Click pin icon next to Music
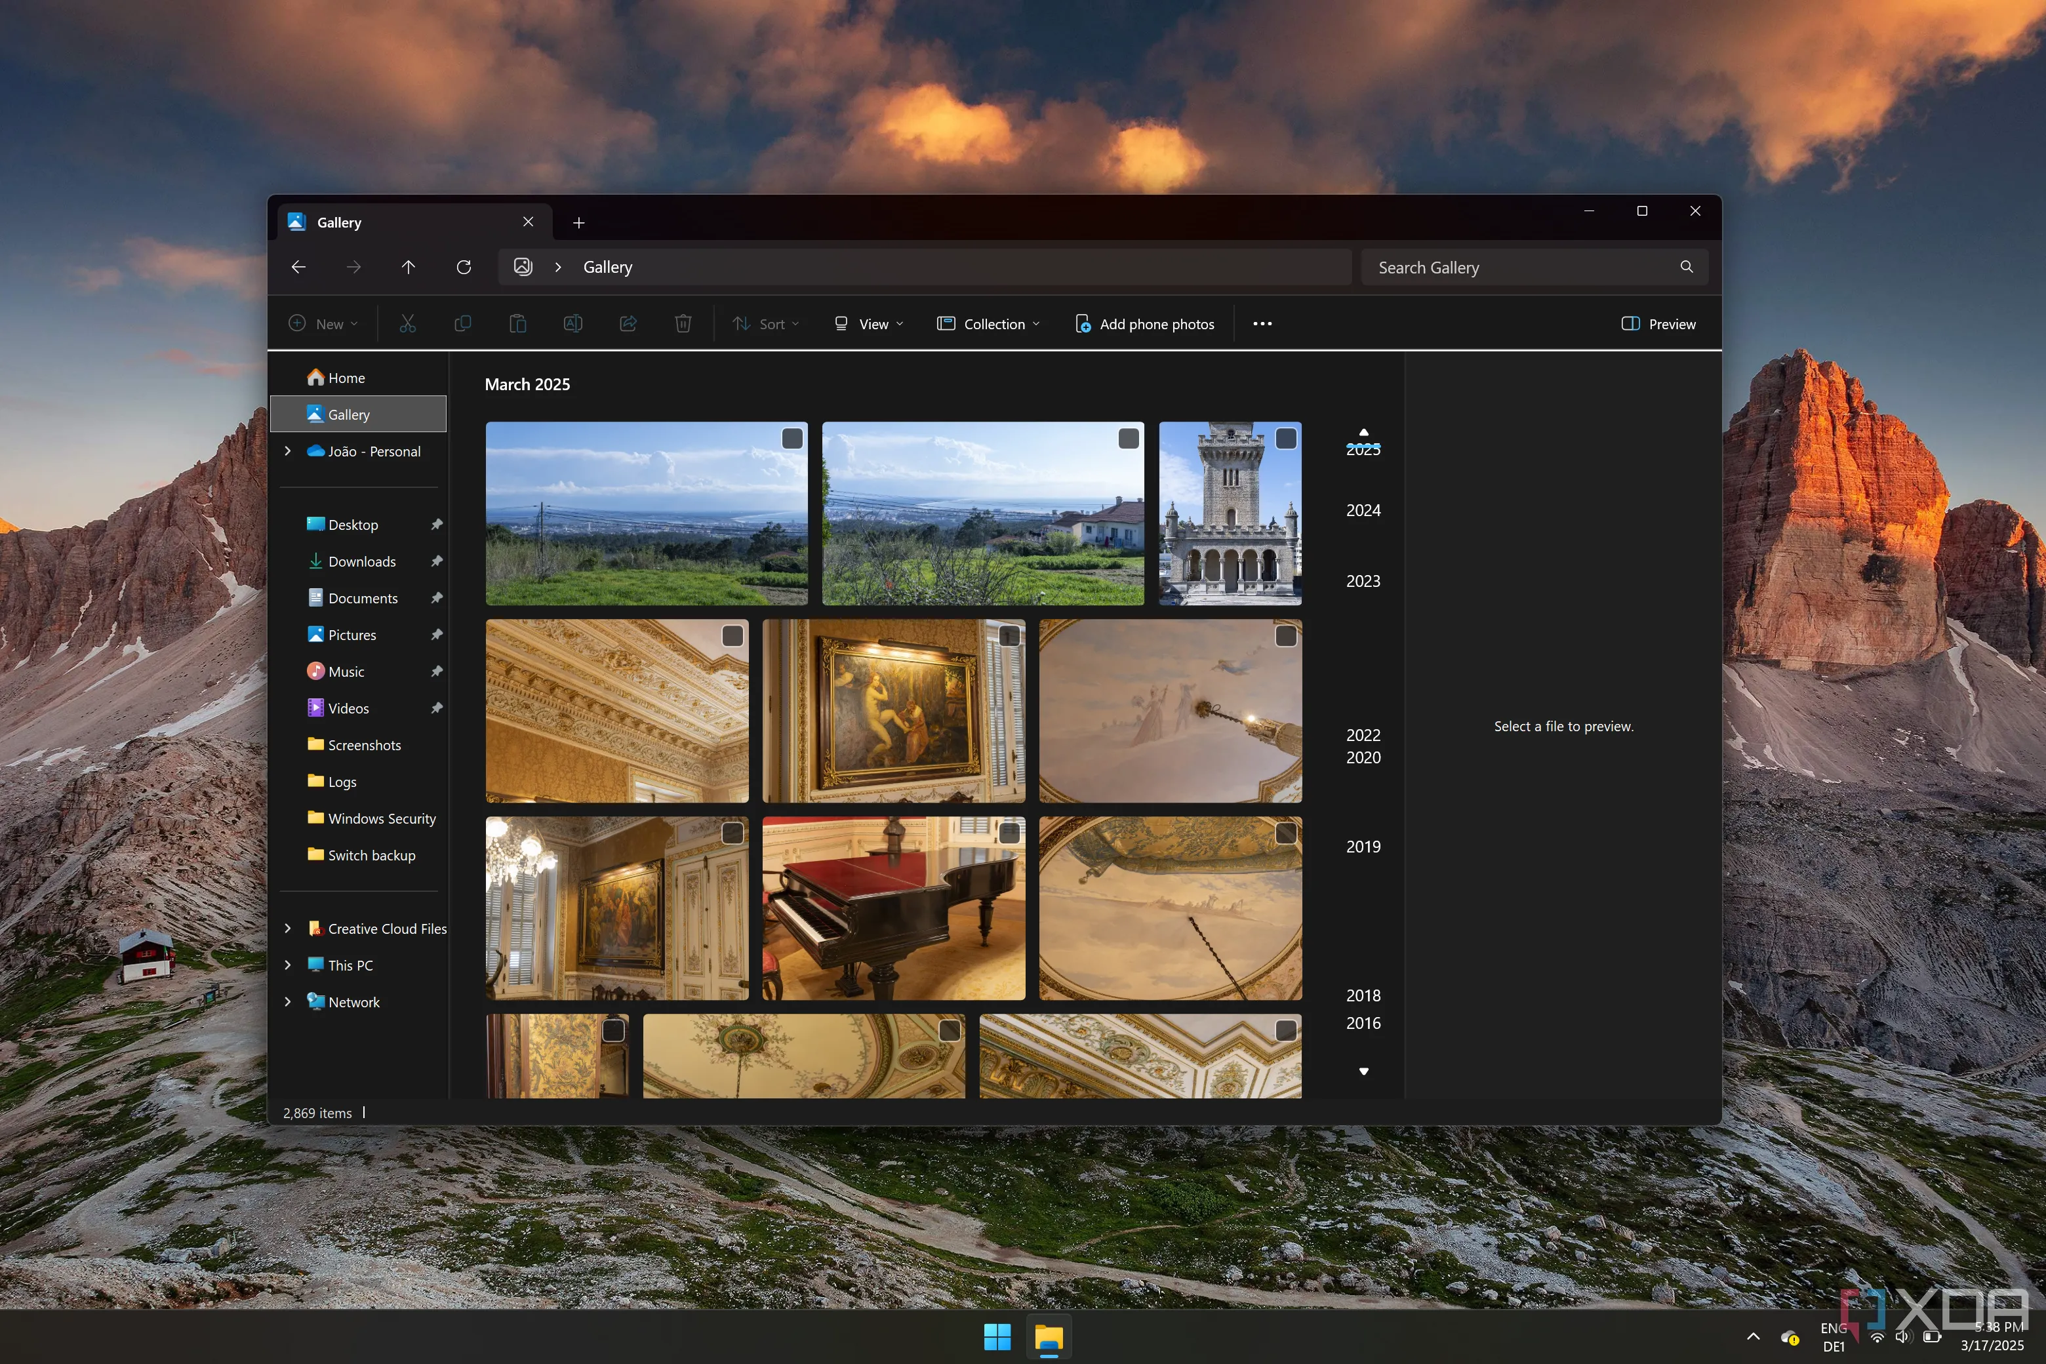This screenshot has height=1364, width=2046. click(437, 672)
